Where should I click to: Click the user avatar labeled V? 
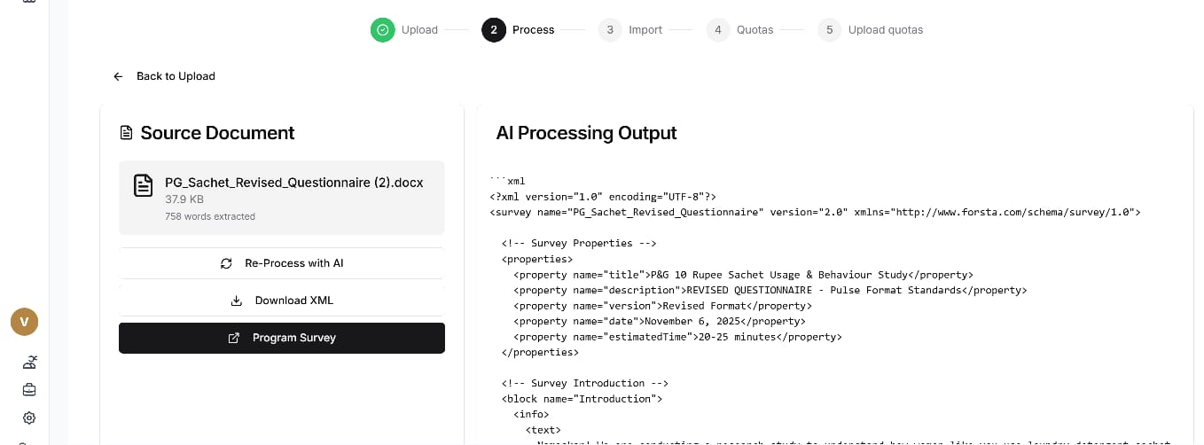tap(24, 322)
